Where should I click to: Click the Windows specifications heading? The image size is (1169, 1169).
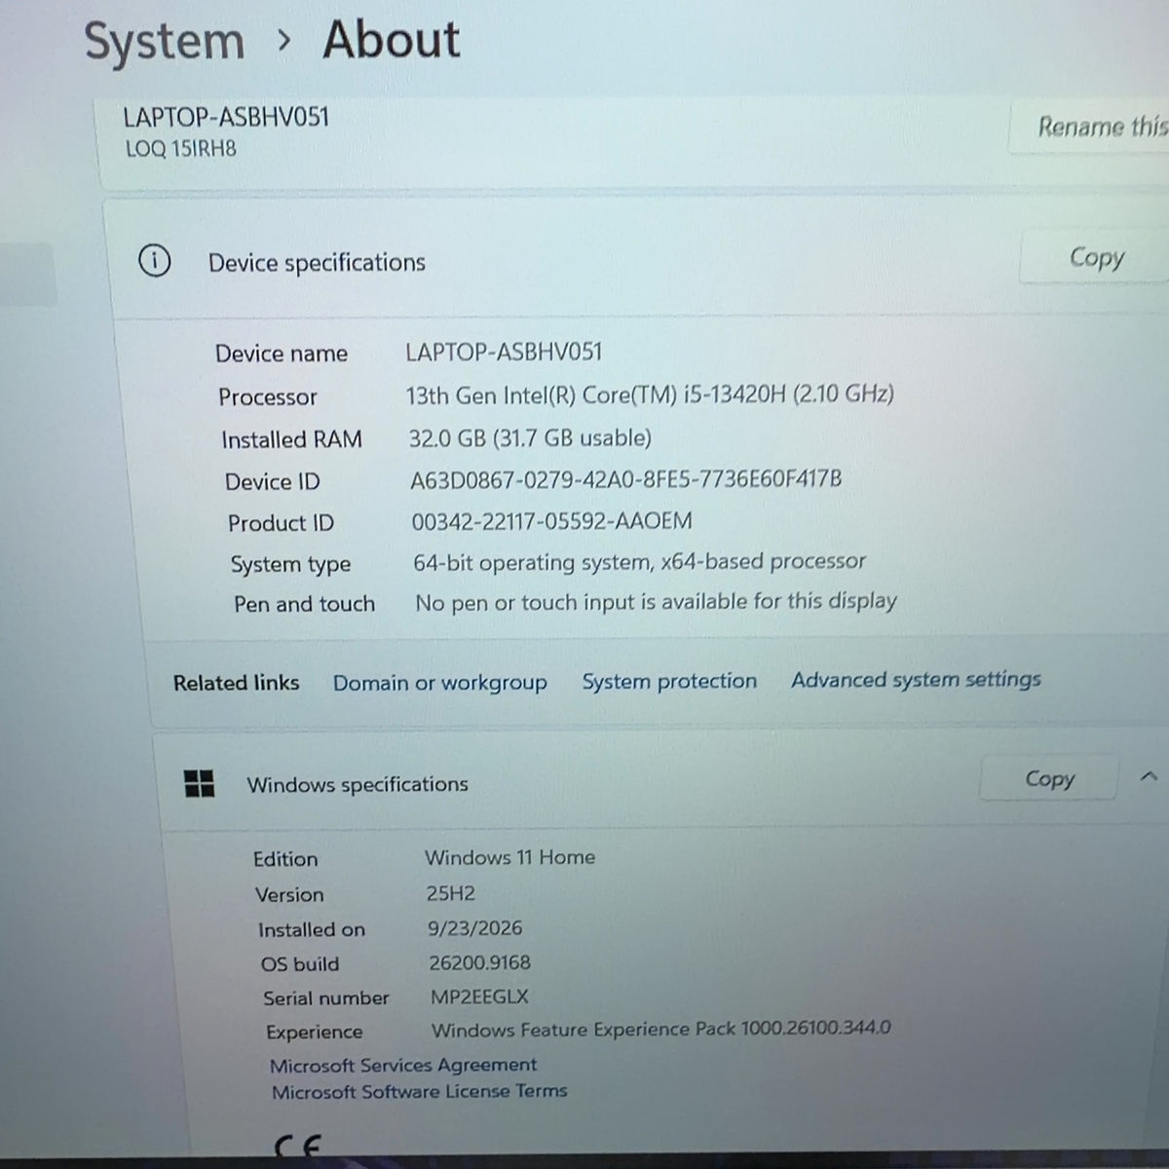[358, 784]
